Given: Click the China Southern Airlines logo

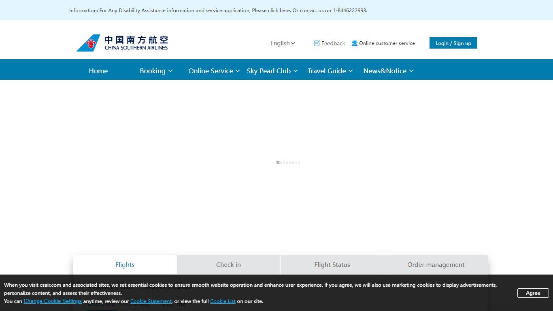Looking at the screenshot, I should [x=122, y=43].
